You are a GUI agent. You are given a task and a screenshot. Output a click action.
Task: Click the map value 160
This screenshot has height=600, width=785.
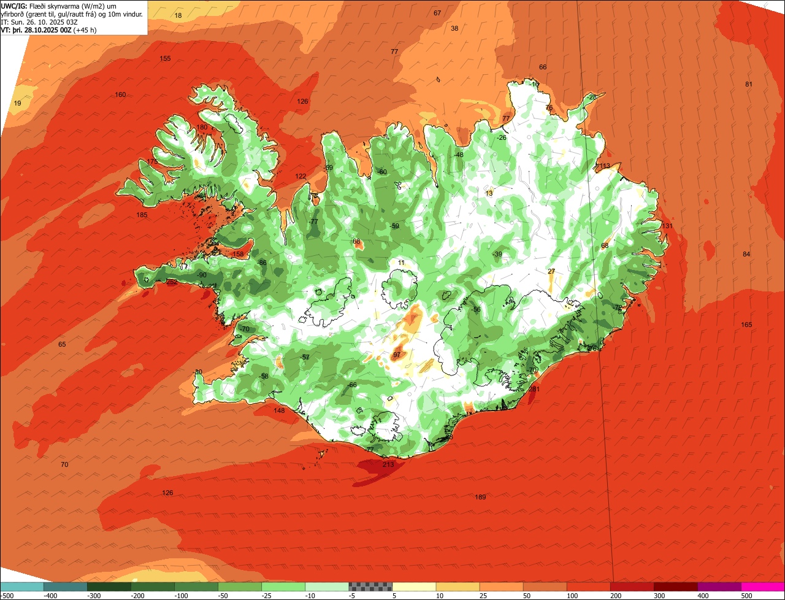(120, 95)
